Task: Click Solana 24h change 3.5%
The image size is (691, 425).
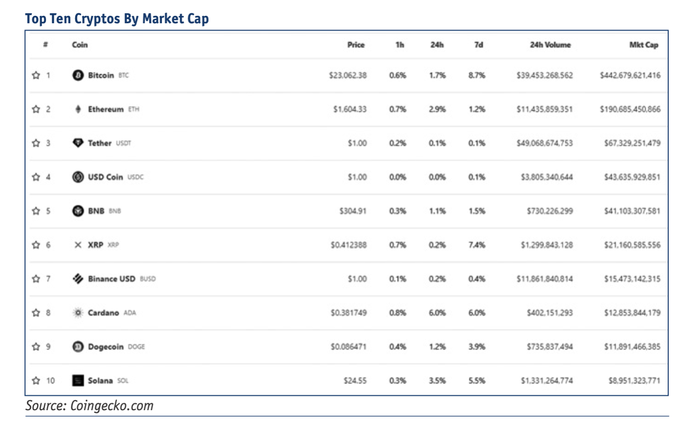Action: coord(437,381)
